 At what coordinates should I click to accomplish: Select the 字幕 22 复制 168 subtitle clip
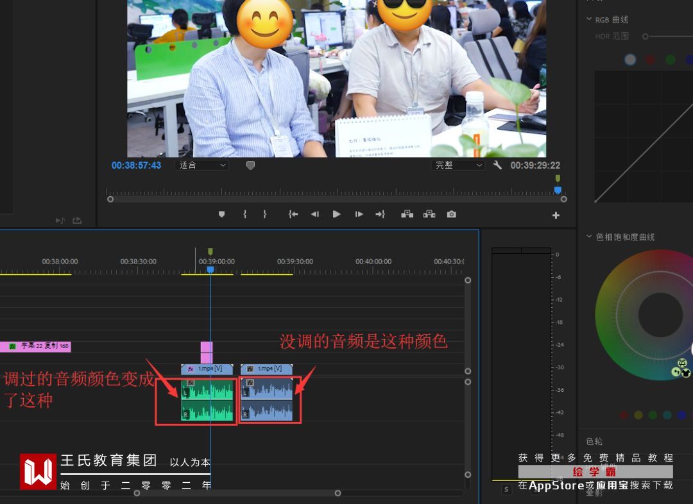35,346
